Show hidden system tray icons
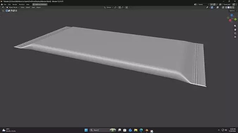Screen dimensions: 238x133 pos(219,130)
